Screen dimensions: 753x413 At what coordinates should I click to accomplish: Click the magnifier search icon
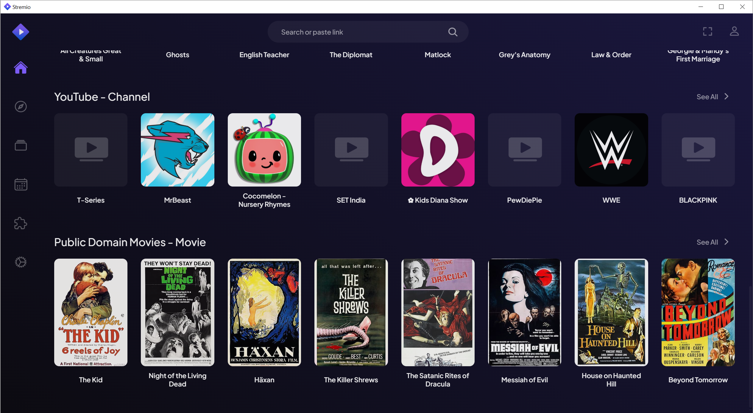tap(453, 32)
